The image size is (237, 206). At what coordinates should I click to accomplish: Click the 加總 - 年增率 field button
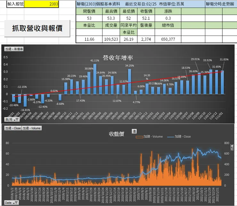tap(14, 49)
